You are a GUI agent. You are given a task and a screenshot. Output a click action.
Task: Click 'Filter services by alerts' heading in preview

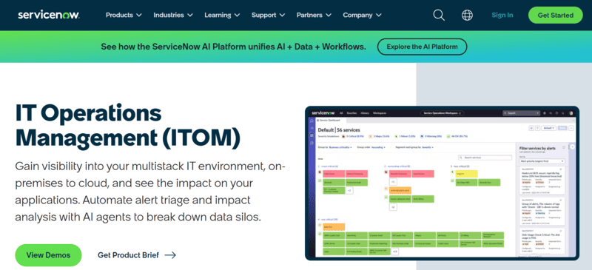click(537, 149)
